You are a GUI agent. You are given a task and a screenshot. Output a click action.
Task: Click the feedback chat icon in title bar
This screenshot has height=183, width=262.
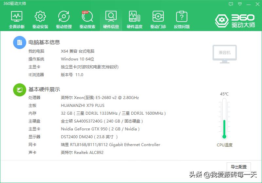point(231,4)
